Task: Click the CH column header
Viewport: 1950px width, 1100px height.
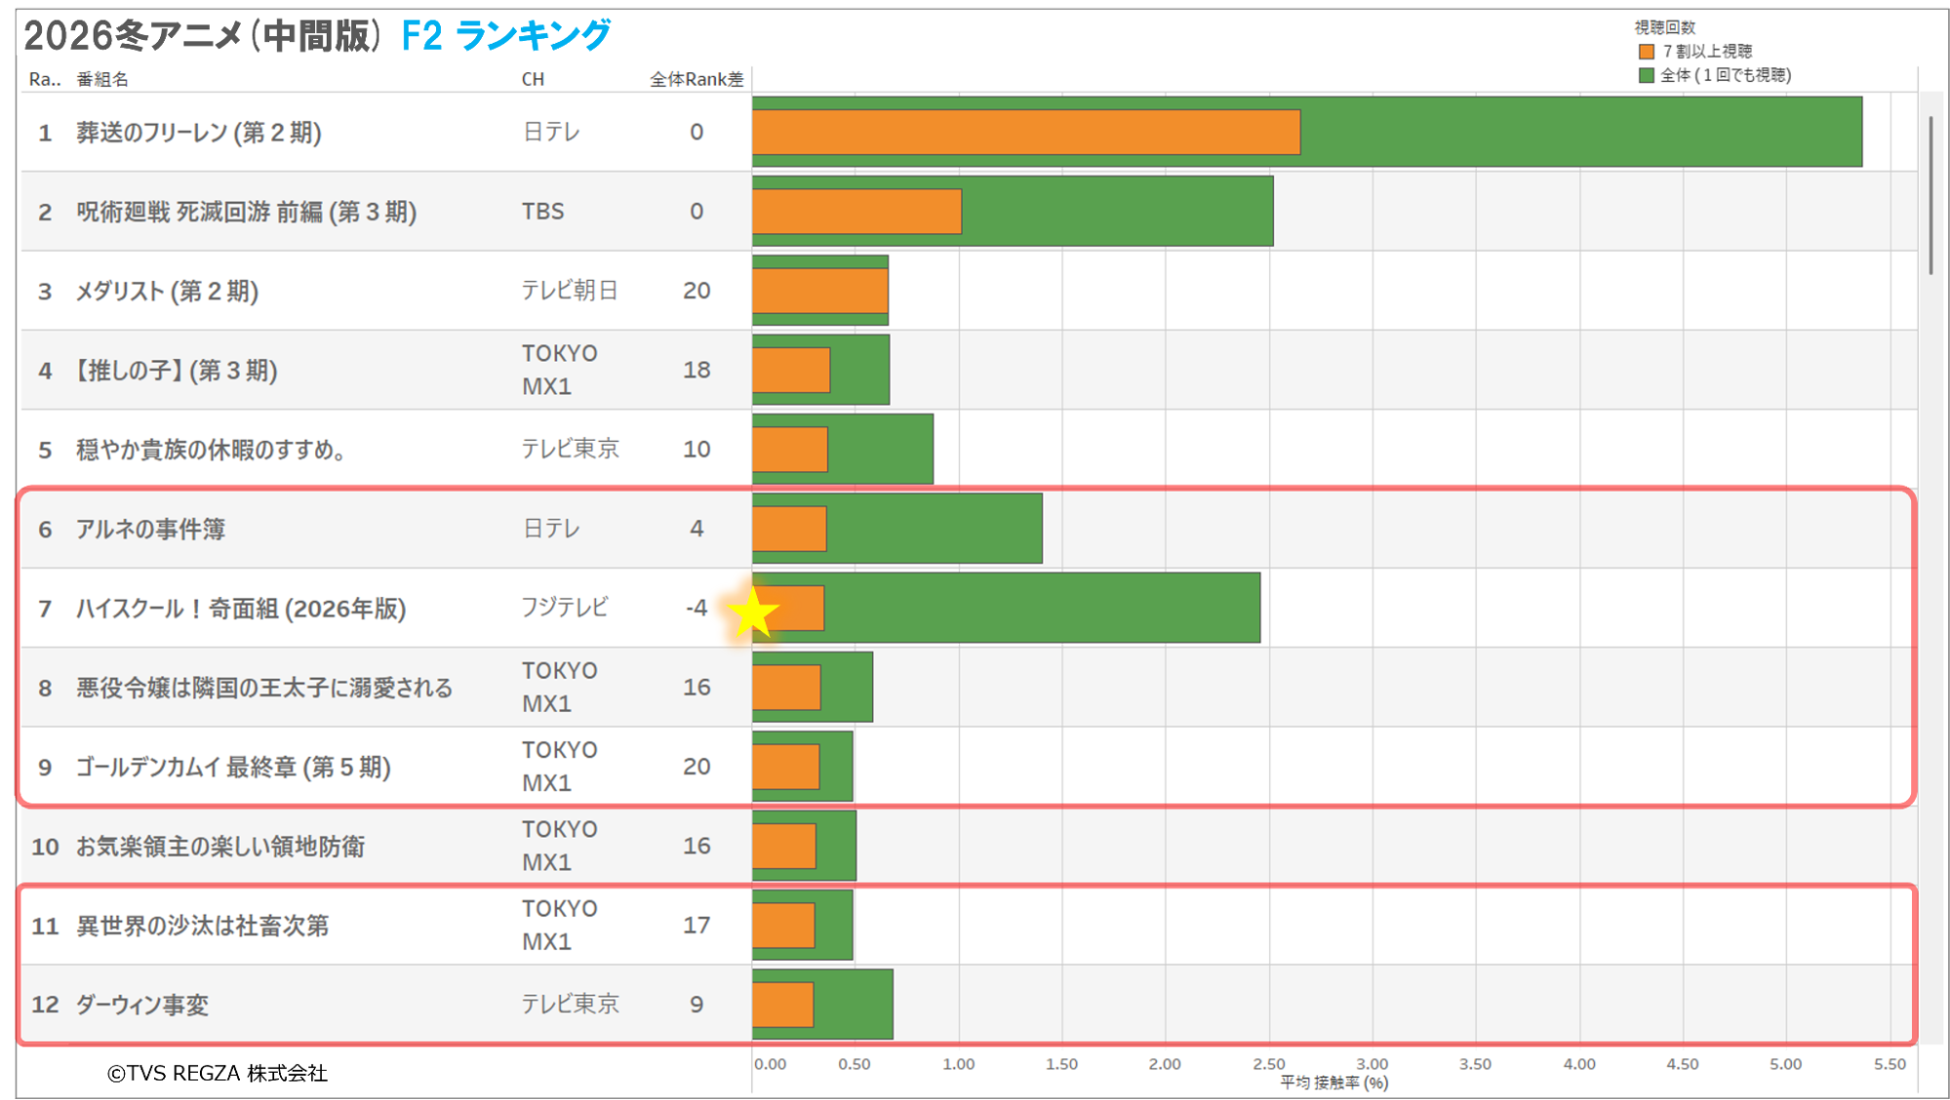Action: [x=533, y=80]
